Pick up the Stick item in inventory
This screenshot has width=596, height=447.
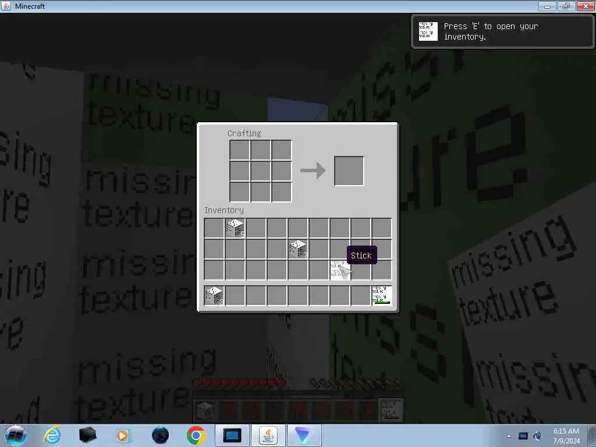(x=339, y=270)
